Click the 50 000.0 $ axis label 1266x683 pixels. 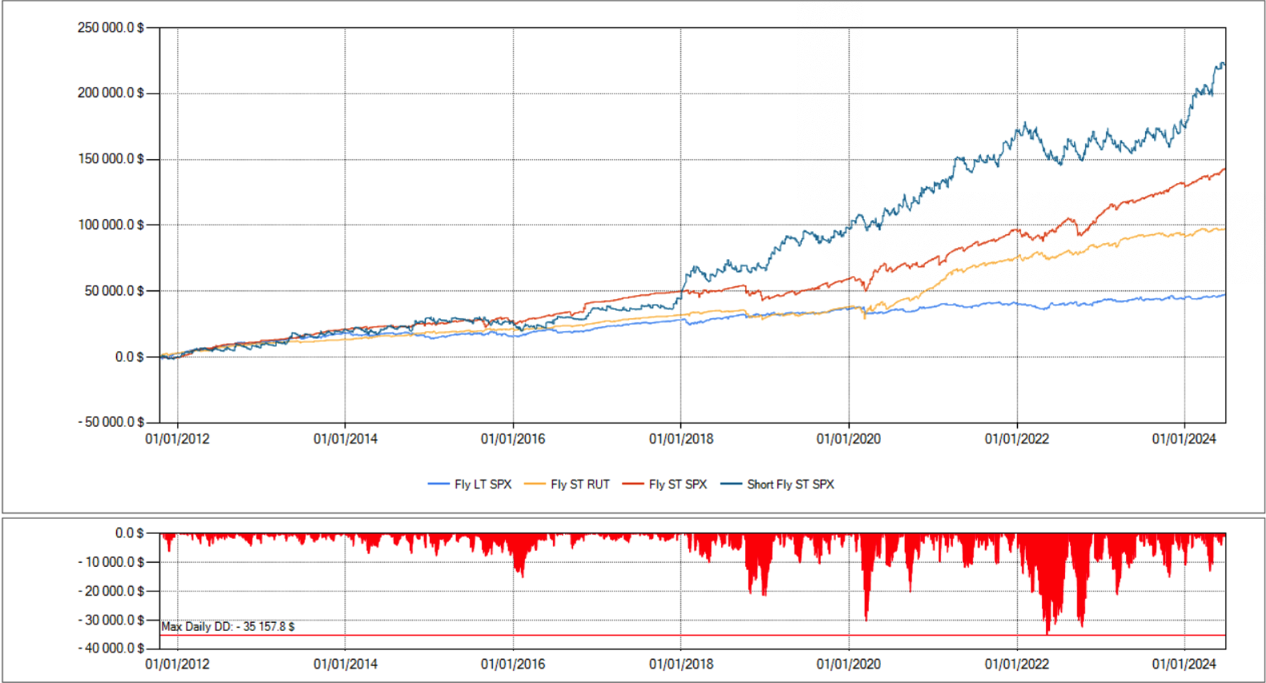coord(114,291)
